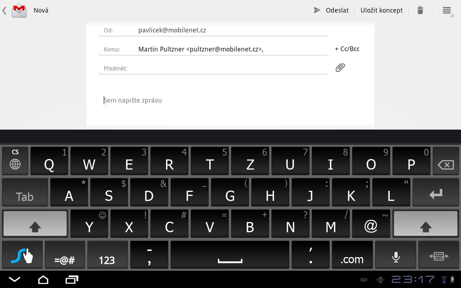Open recent apps button
The width and height of the screenshot is (461, 288).
pyautogui.click(x=72, y=279)
